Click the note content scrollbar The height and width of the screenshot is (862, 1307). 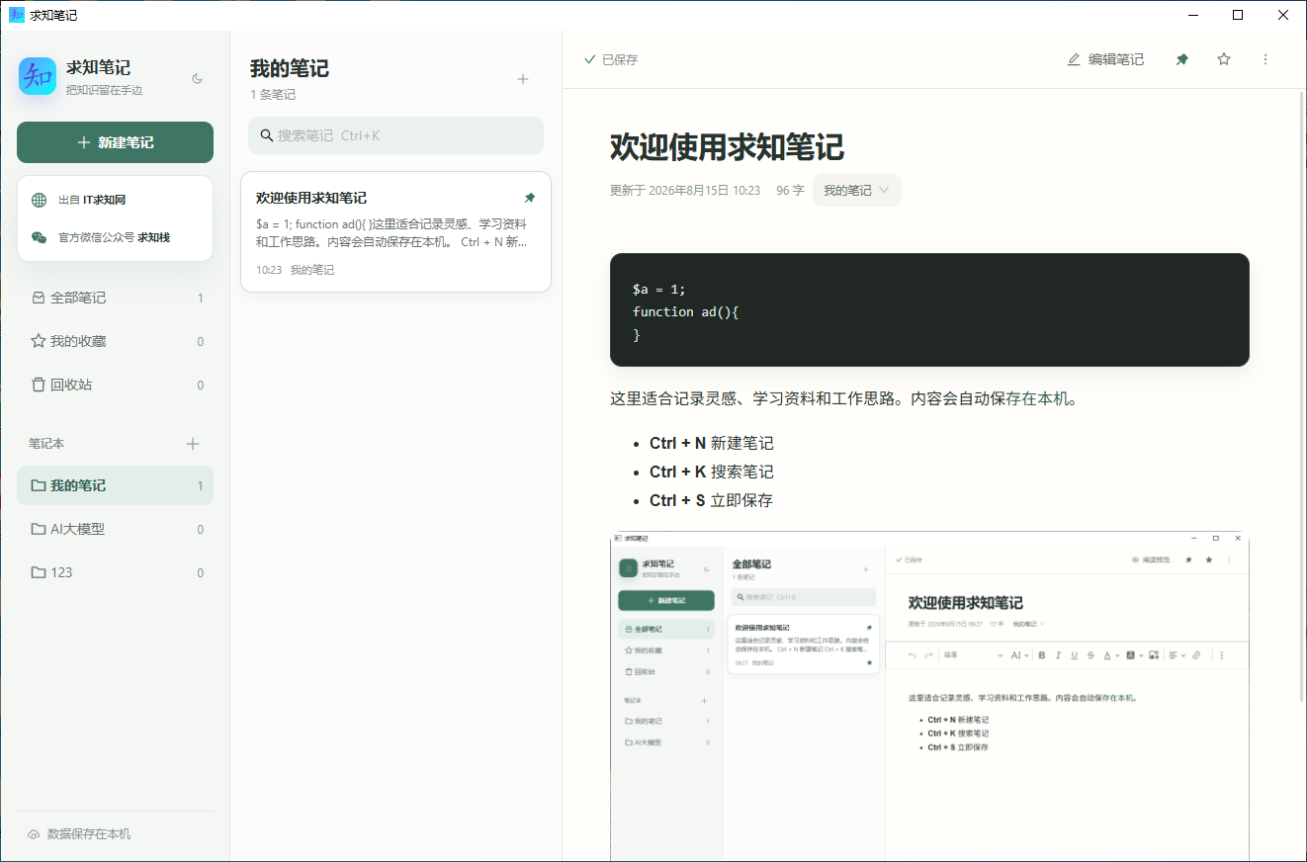point(1302,395)
